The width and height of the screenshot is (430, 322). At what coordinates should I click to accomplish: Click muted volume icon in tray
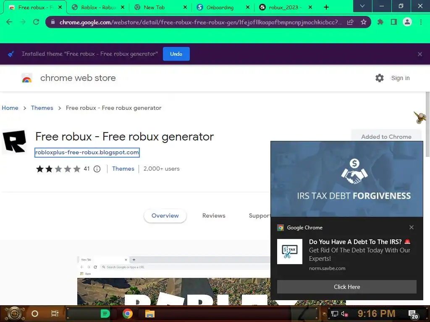[344, 314]
